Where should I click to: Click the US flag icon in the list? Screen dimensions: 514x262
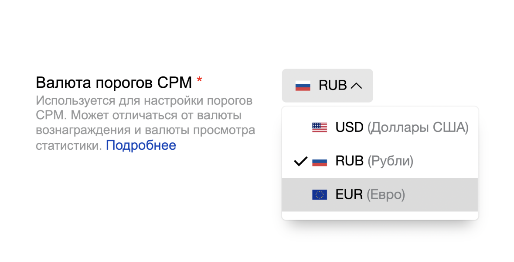(x=320, y=128)
